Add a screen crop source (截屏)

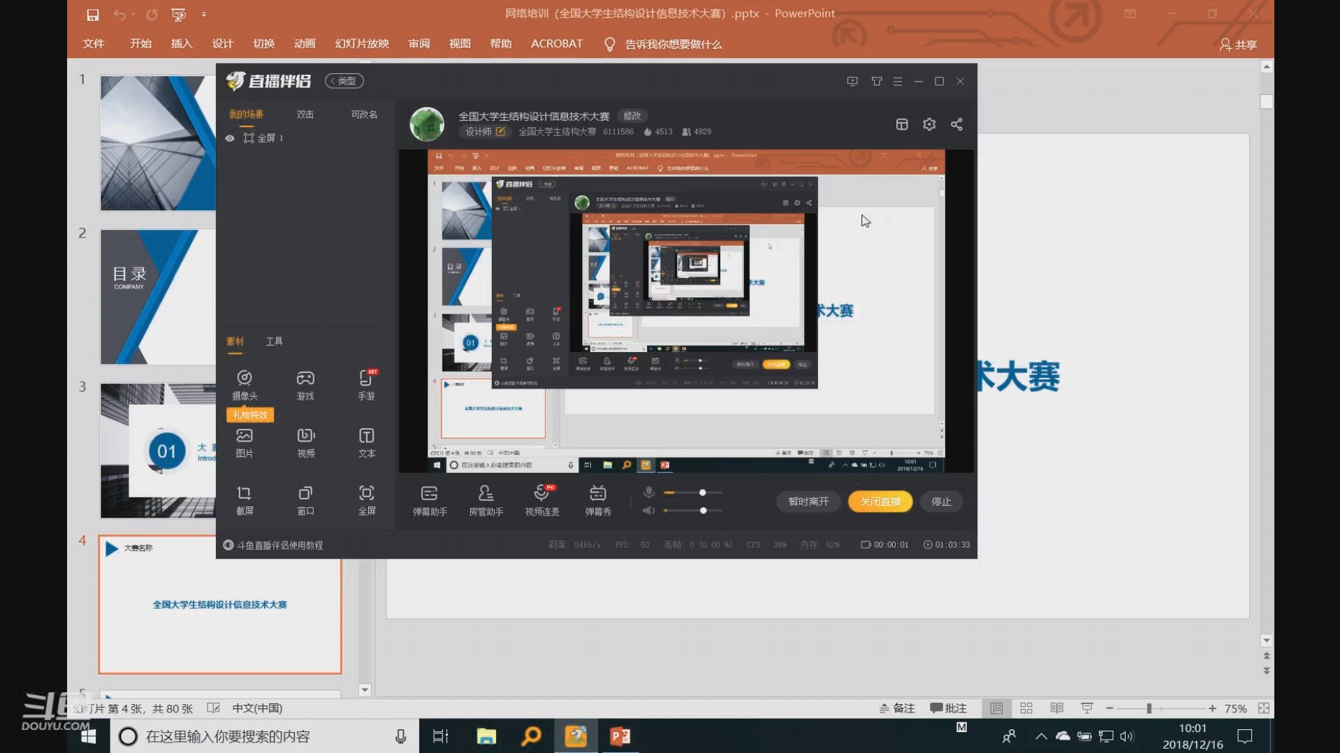[245, 500]
